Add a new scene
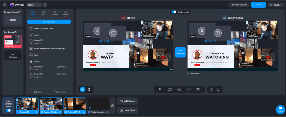Image resolution: width=286 pixels, height=117 pixels. click(13, 56)
